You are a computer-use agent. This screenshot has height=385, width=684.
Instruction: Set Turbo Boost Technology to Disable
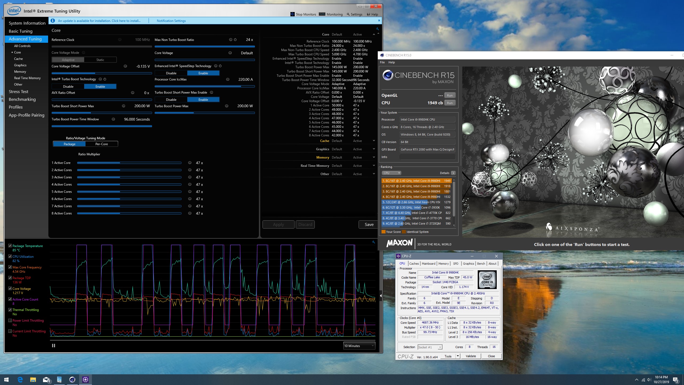(68, 86)
